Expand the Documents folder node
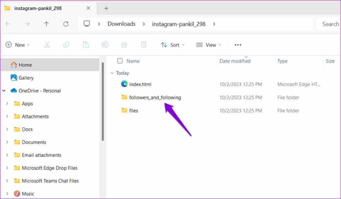Screen dimensions: 341x199 (7, 142)
